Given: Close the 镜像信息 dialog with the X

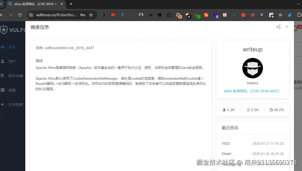Looking at the screenshot, I should [x=287, y=27].
